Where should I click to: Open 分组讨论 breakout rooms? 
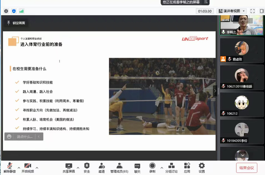(171, 167)
